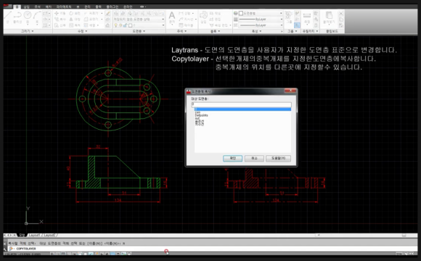Viewport: 421px width, 261px height.
Task: Switch to the Model (모형) tab
Action: [x=22, y=235]
